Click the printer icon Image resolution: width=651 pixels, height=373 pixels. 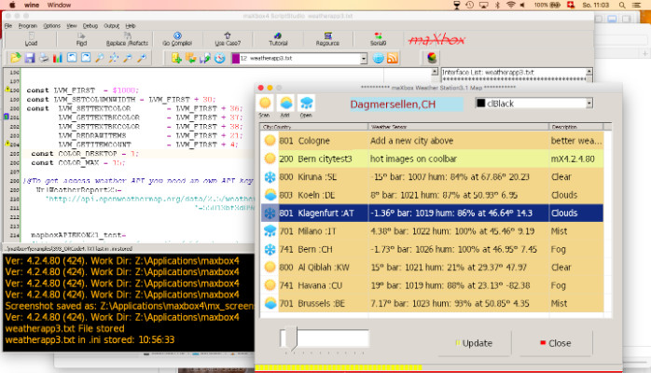pyautogui.click(x=44, y=58)
